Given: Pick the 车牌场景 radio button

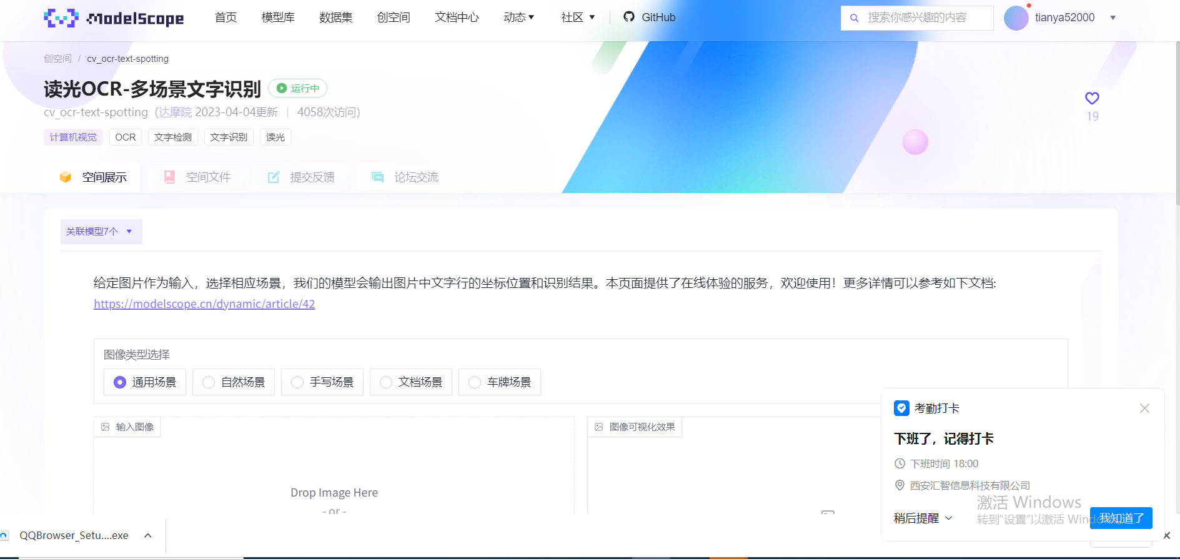Looking at the screenshot, I should pyautogui.click(x=500, y=382).
